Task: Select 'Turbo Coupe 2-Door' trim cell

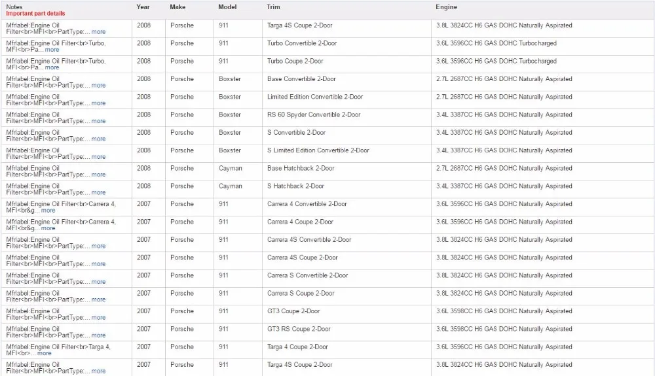Action: (x=295, y=61)
